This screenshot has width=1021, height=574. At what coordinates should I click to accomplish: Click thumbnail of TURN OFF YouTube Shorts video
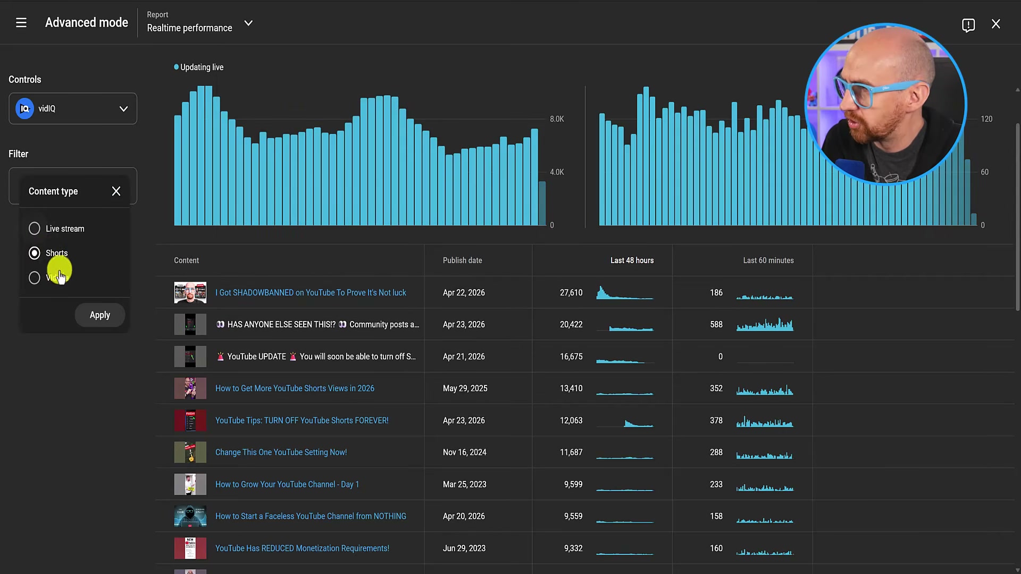(x=190, y=420)
